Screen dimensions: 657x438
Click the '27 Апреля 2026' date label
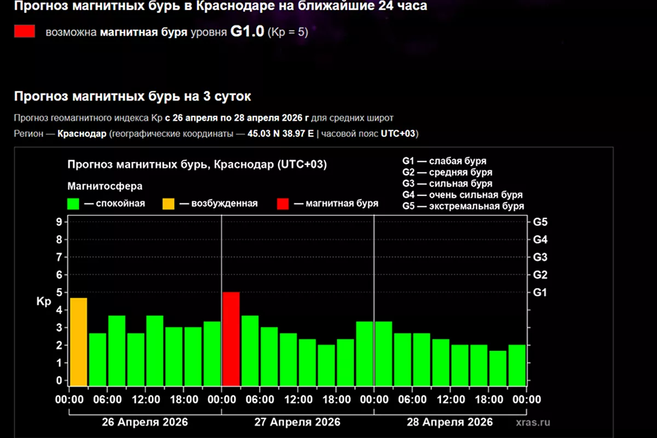click(x=297, y=422)
